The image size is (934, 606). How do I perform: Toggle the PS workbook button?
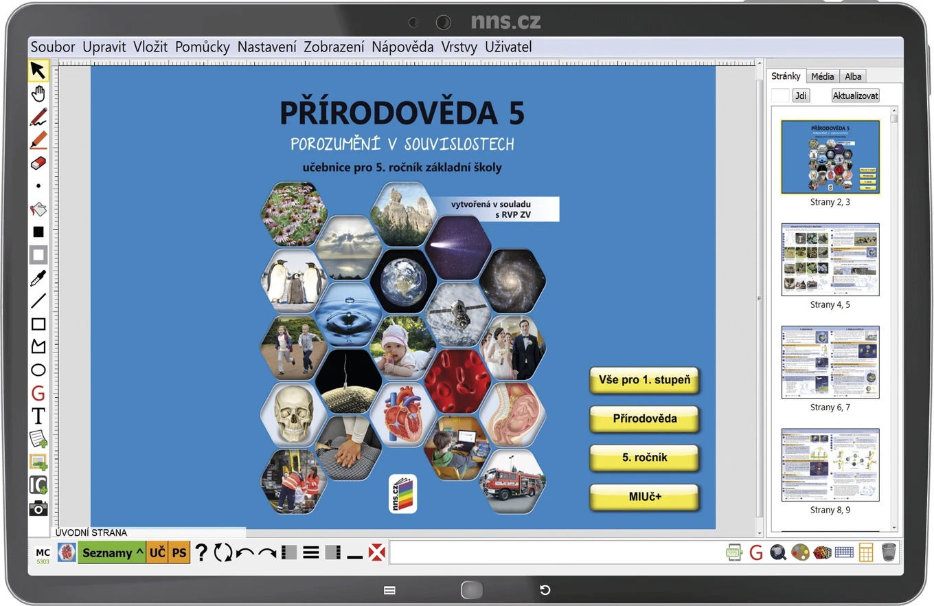coord(179,552)
